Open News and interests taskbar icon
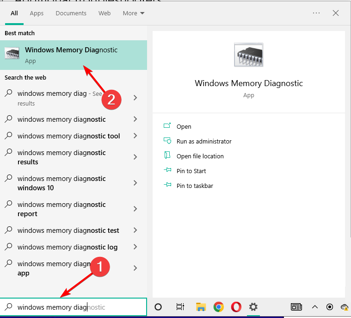 296,307
